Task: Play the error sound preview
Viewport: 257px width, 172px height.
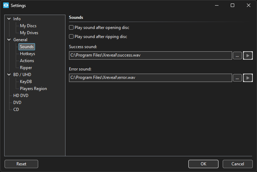Action: coord(248,78)
